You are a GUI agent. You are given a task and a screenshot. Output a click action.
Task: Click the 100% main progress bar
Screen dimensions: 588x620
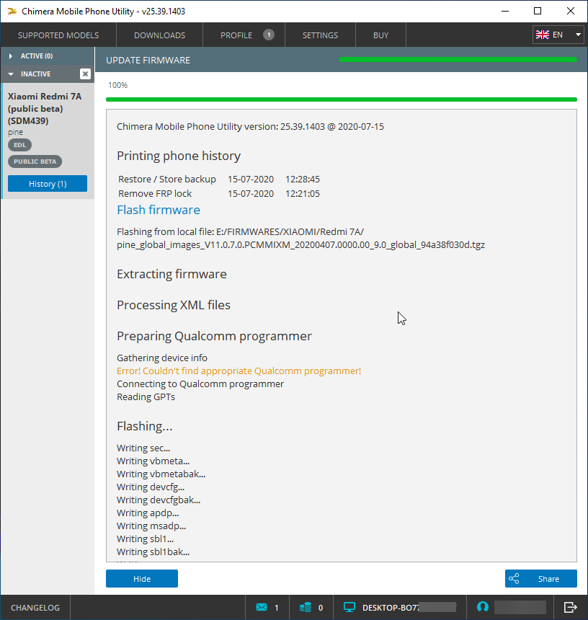tap(342, 99)
